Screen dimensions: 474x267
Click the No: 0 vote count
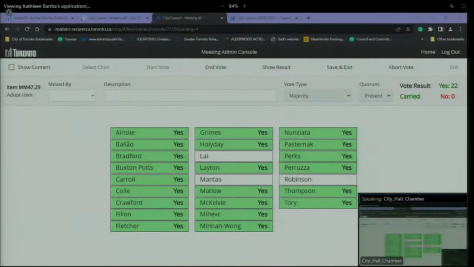click(x=448, y=97)
